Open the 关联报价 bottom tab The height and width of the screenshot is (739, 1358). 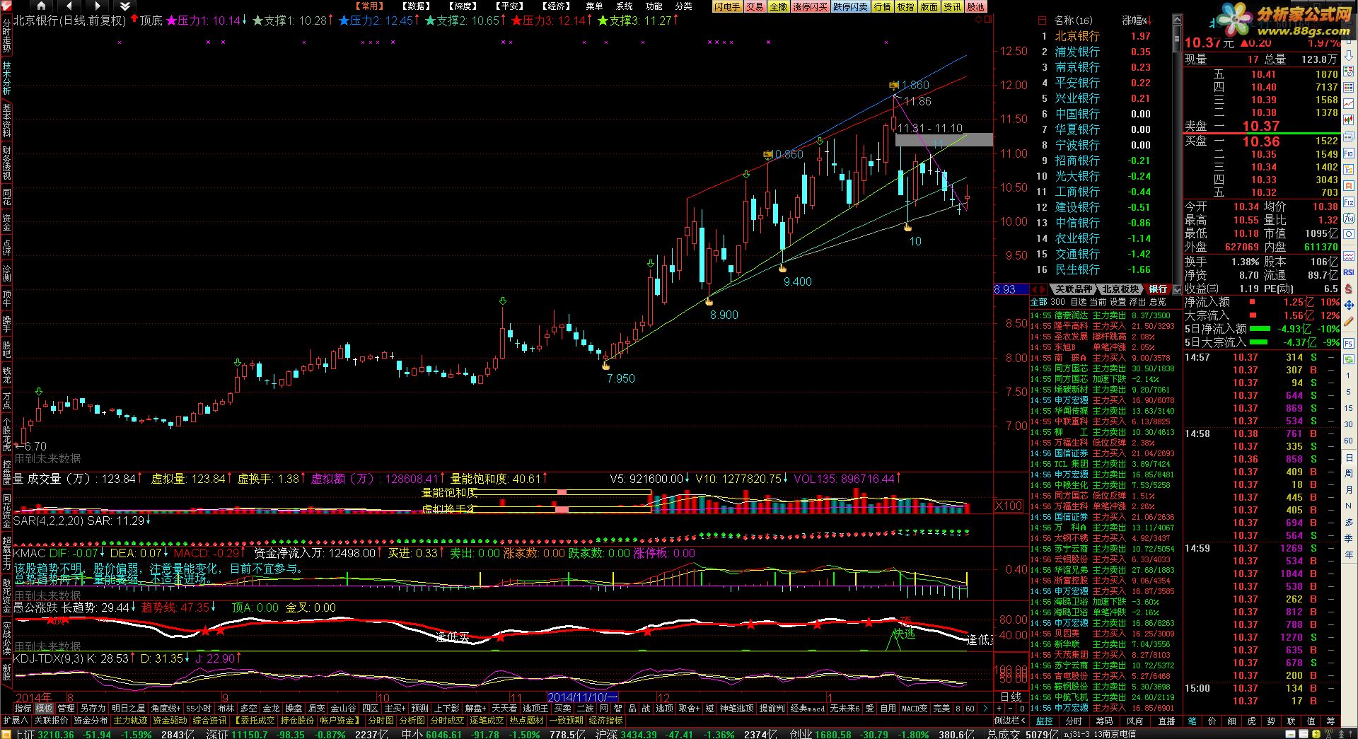[x=51, y=721]
